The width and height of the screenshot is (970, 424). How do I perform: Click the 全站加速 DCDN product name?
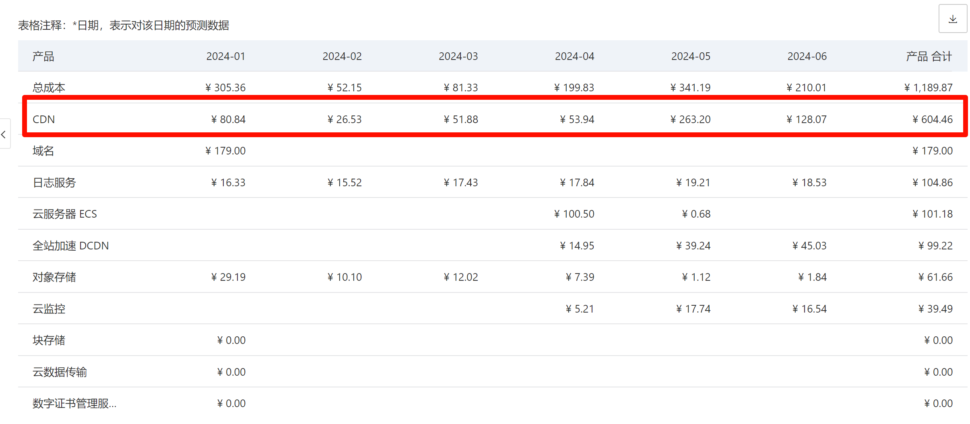click(x=70, y=246)
